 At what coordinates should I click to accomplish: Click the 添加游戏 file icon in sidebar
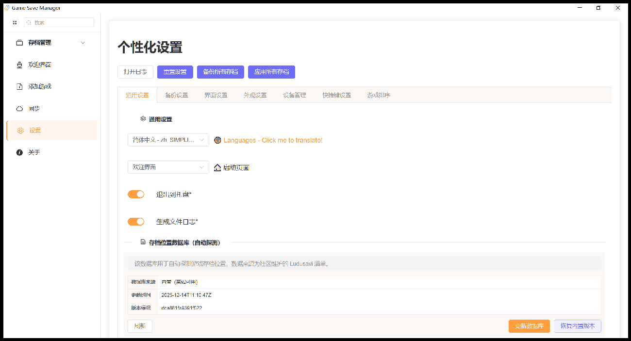pyautogui.click(x=19, y=86)
